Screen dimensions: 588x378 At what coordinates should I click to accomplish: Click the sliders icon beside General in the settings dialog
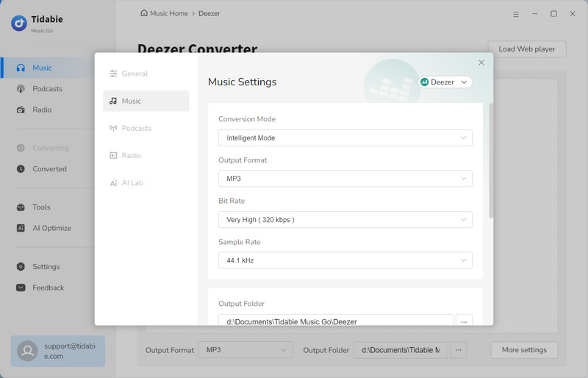(113, 74)
